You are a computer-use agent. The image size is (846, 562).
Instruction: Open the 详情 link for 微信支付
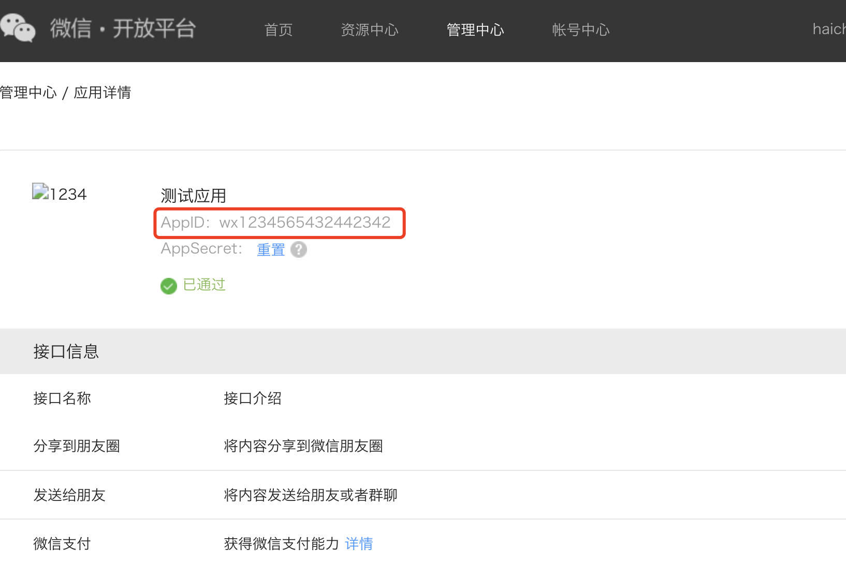tap(359, 544)
